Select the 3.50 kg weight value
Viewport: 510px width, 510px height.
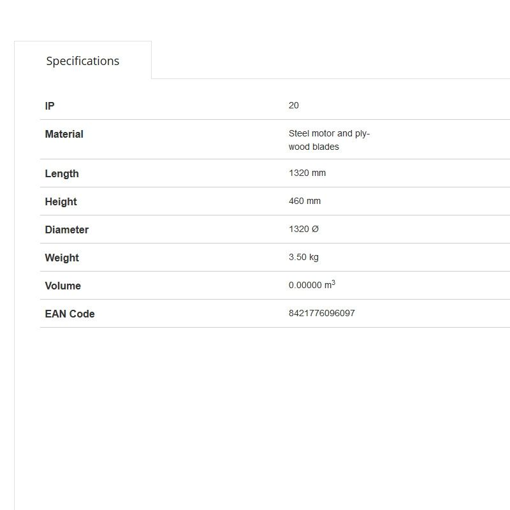click(x=303, y=257)
